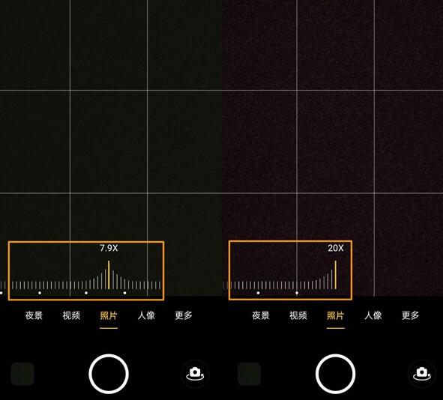The height and width of the screenshot is (400, 443).
Task: Open gallery thumbnail in left screen
Action: point(22,374)
